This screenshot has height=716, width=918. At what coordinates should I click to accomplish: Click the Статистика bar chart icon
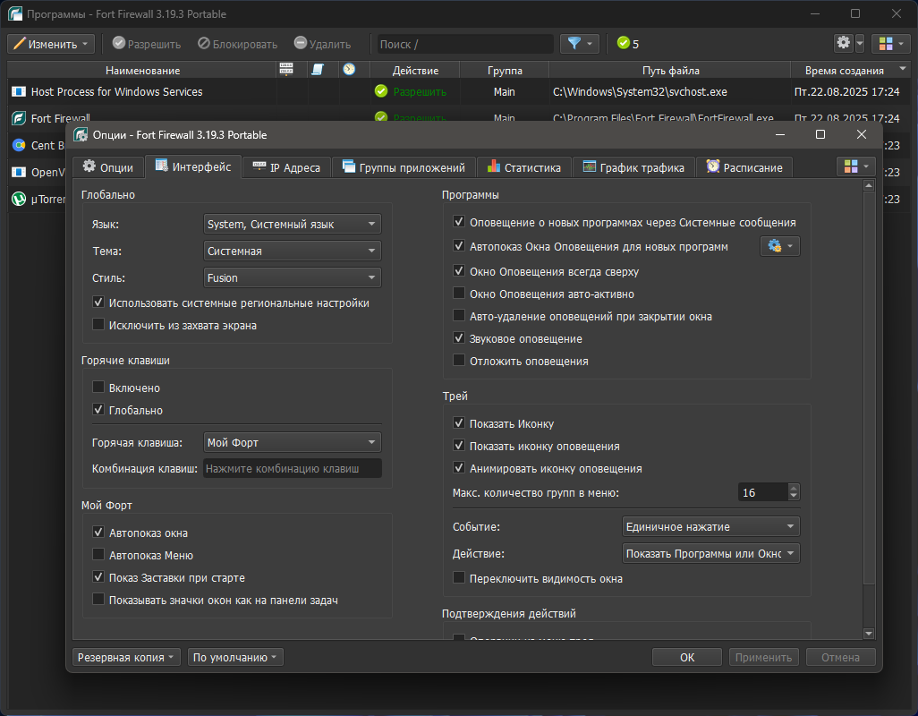pyautogui.click(x=494, y=166)
